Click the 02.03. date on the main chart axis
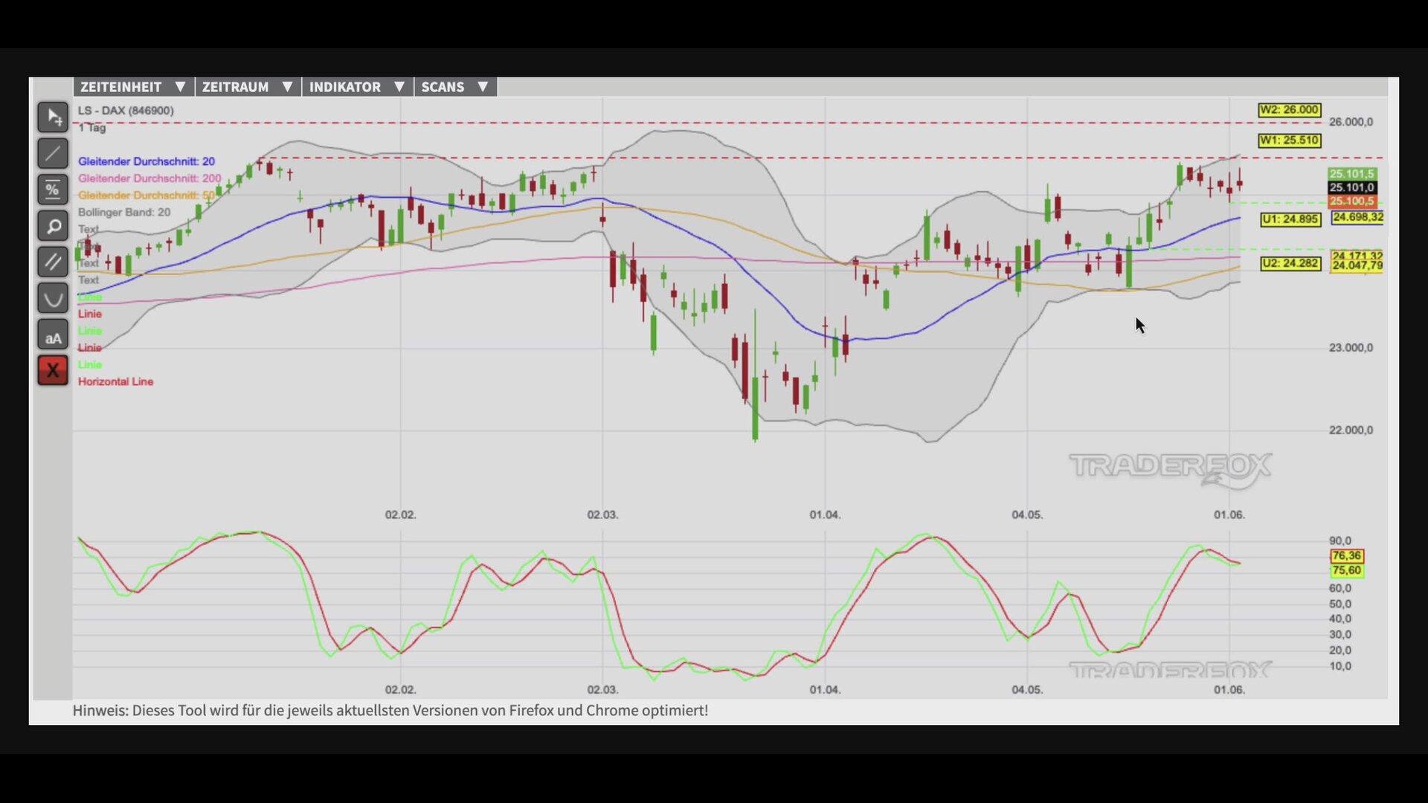 click(x=602, y=515)
